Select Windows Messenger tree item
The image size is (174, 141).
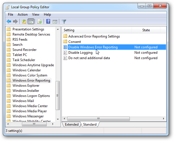28,116
